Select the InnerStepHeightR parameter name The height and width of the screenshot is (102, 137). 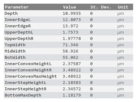25,89
